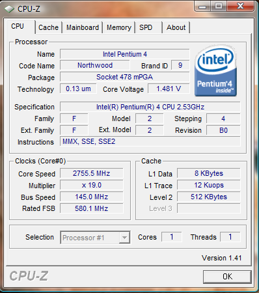Click the 'Specification' label

pyautogui.click(x=34, y=107)
